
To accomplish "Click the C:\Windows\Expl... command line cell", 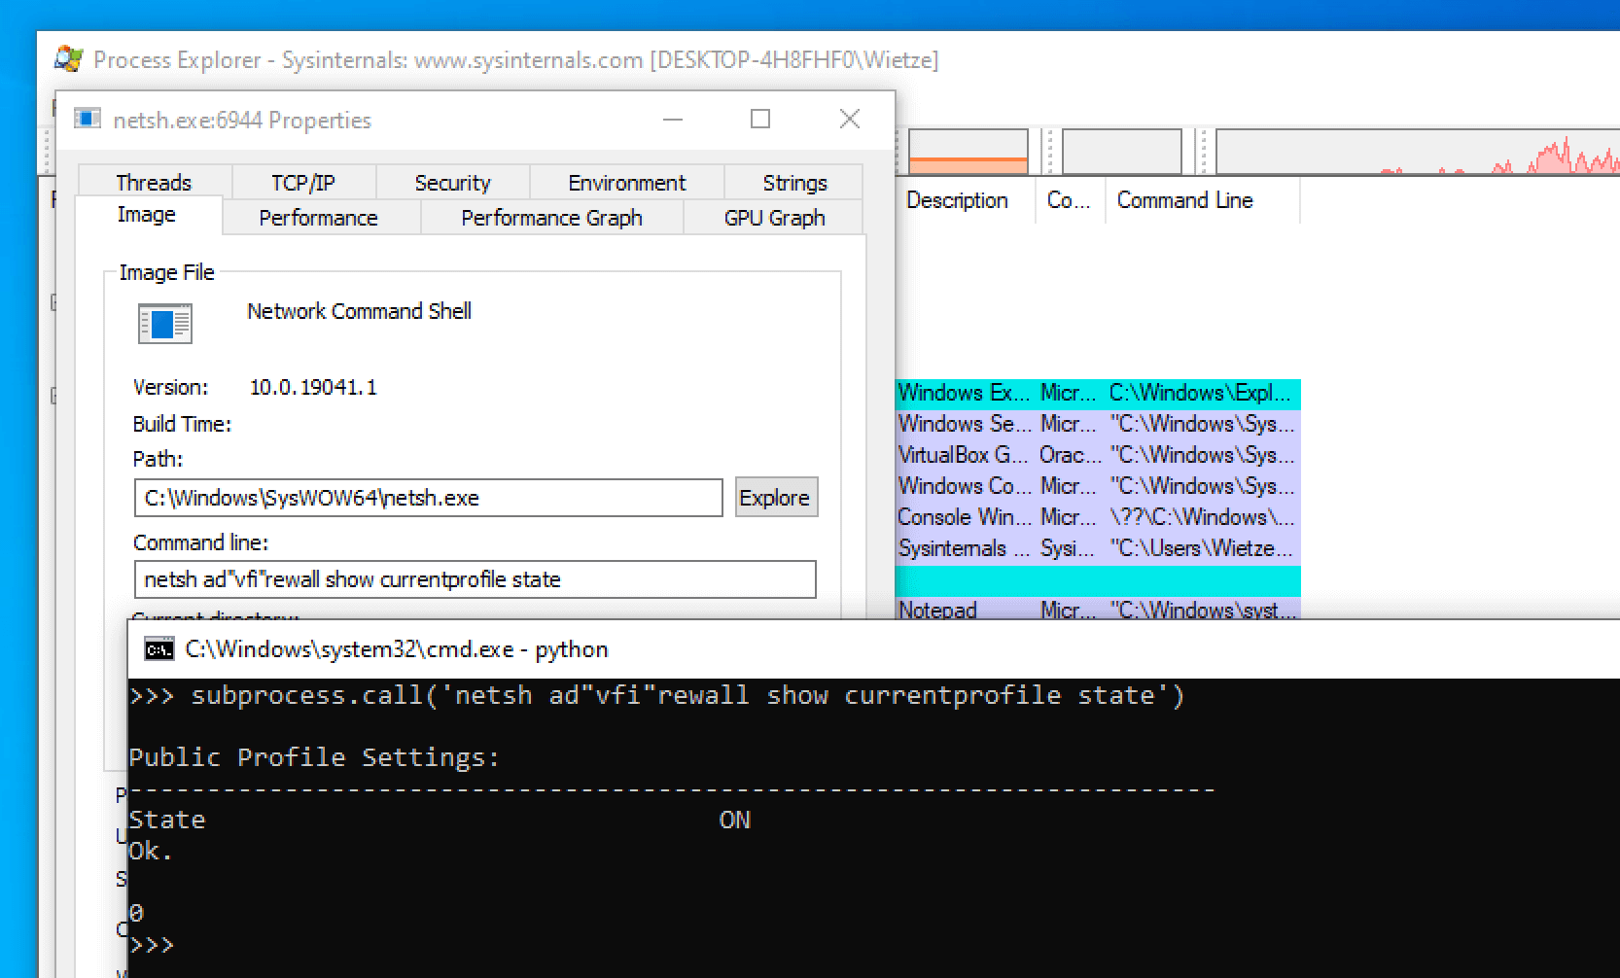I will point(1202,393).
